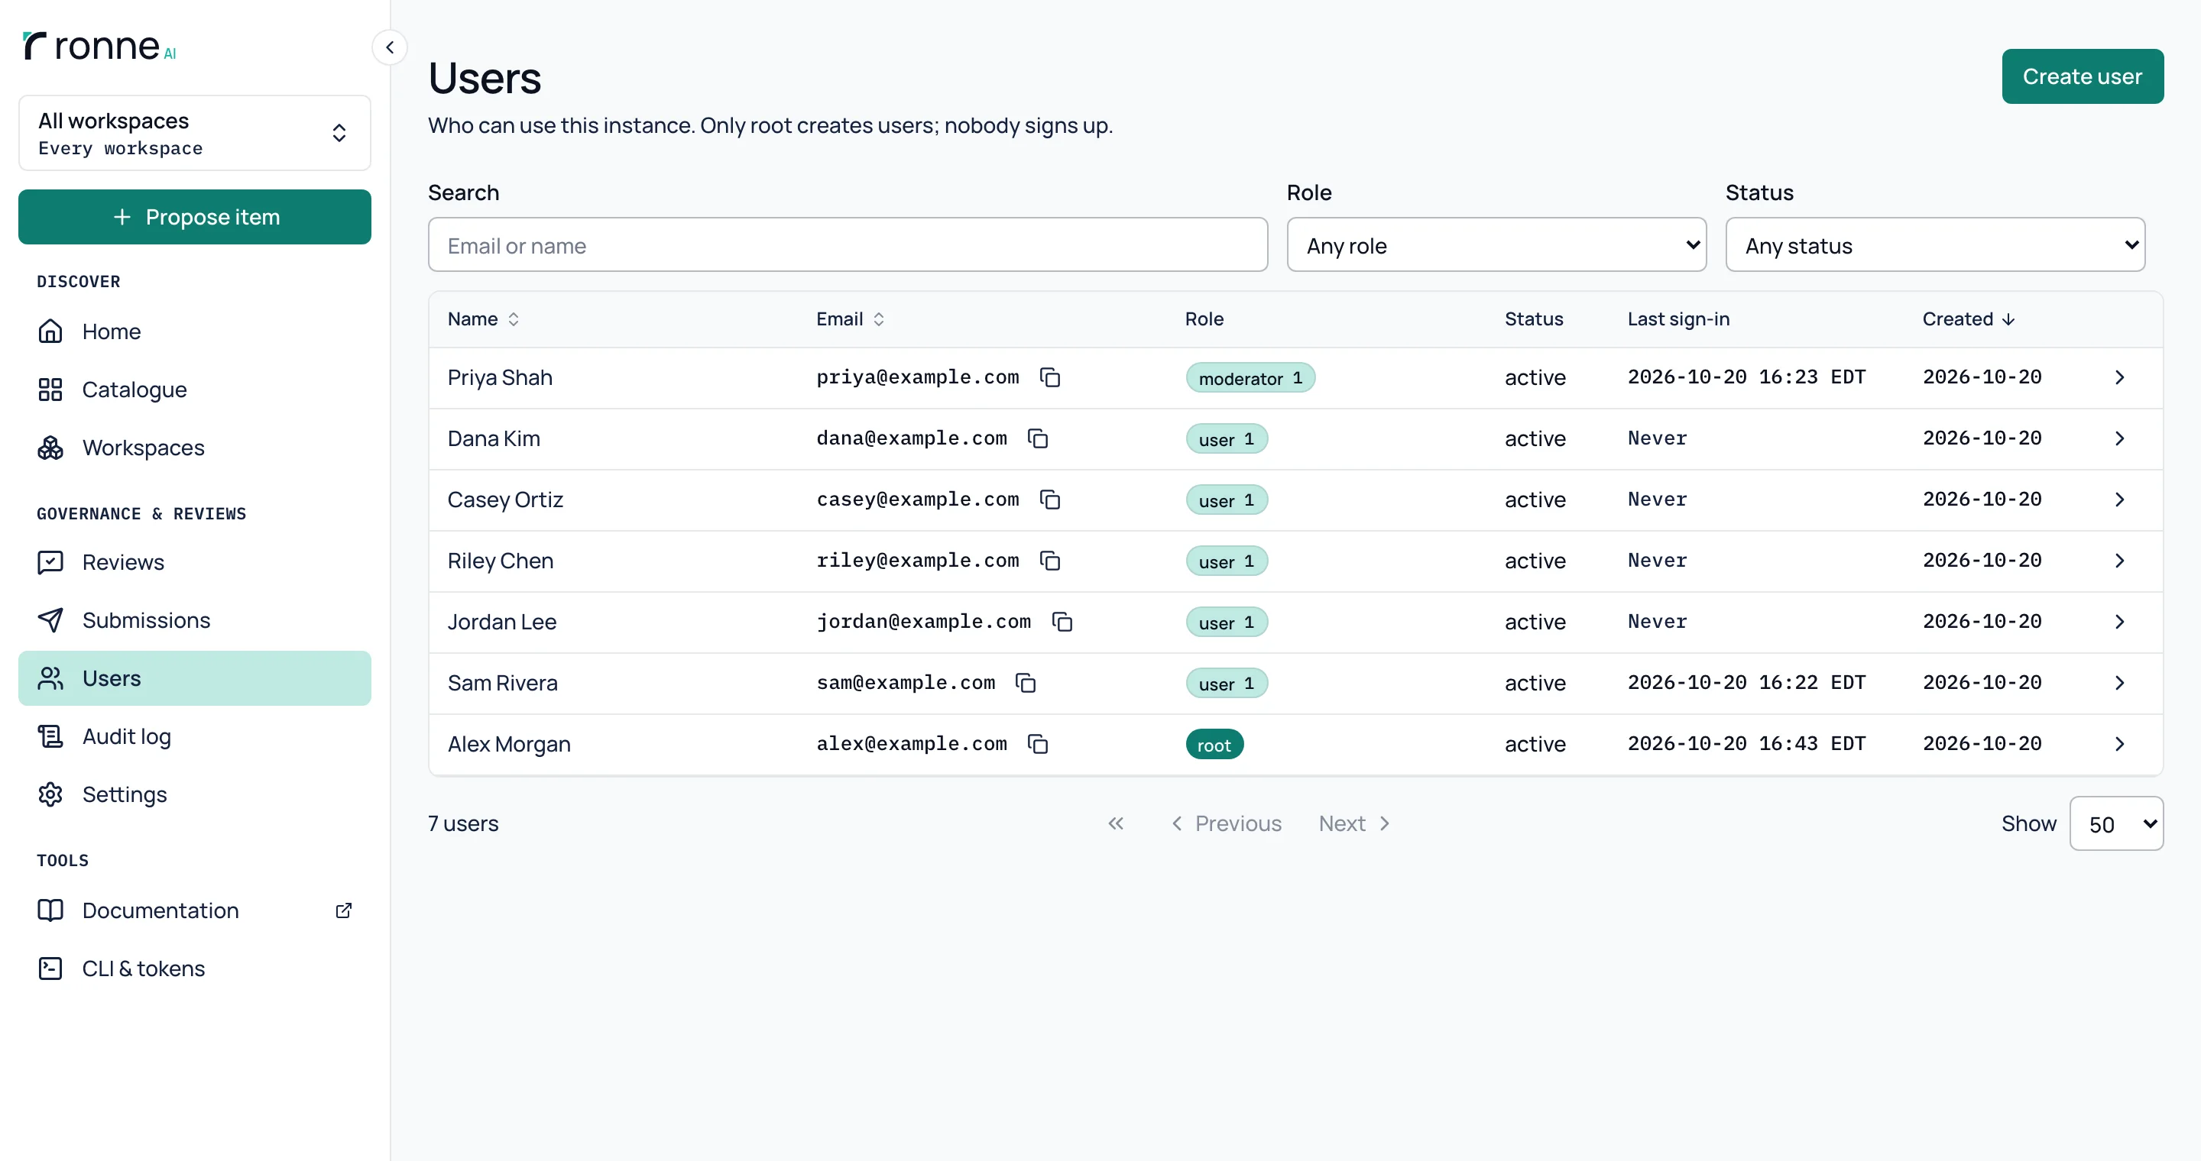Viewport: 2201px width, 1161px height.
Task: Open the Any role filter dropdown
Action: click(x=1496, y=245)
